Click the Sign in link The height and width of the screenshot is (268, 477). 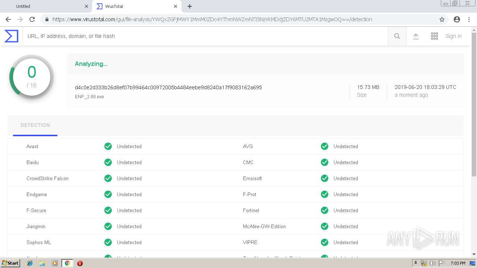[x=454, y=36]
